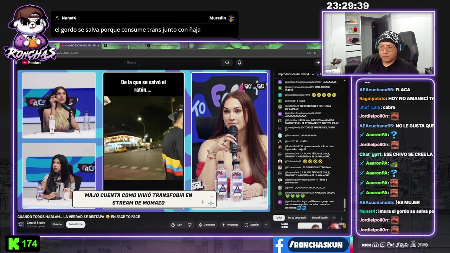
Task: Click the main video player
Action: (x=144, y=141)
